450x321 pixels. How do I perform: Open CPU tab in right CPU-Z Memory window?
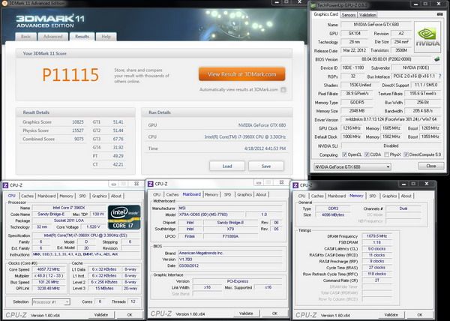coord(301,196)
